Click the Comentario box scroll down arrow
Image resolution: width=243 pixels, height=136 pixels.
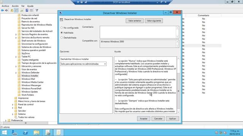[x=177, y=37]
